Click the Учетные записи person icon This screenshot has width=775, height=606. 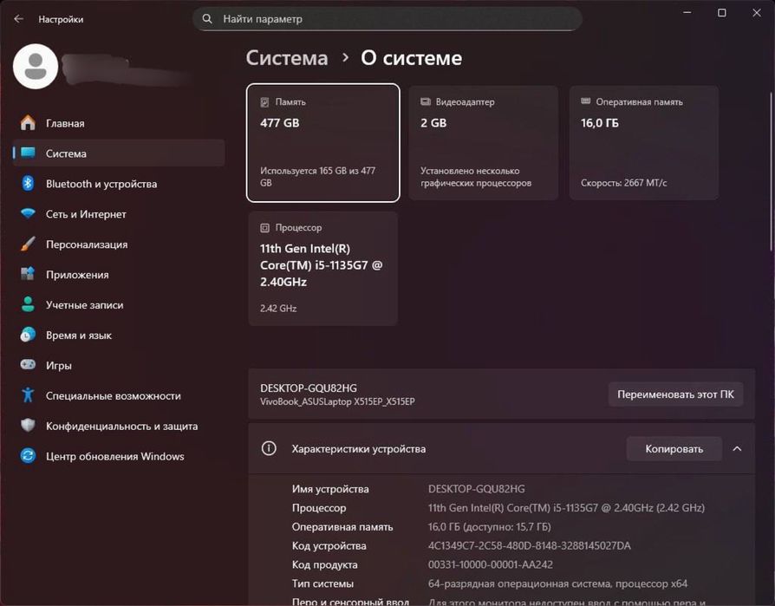pos(28,304)
